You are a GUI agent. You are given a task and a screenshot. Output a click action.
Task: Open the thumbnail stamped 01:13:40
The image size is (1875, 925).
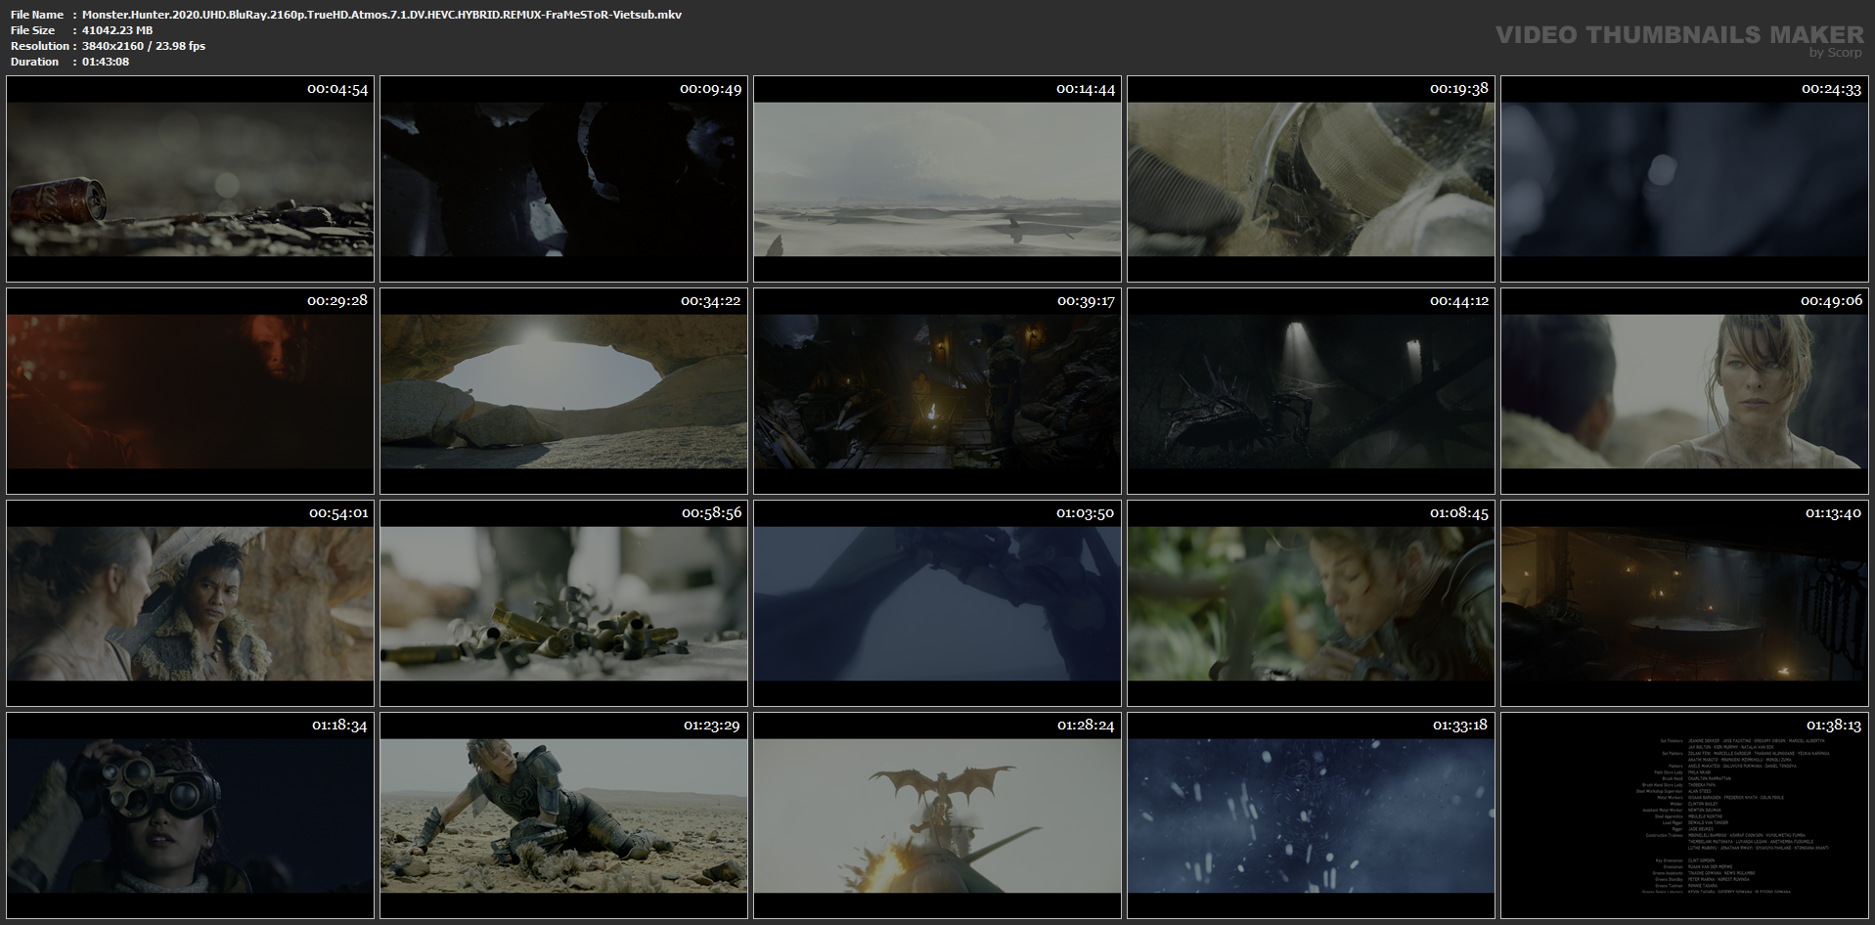[x=1684, y=603]
